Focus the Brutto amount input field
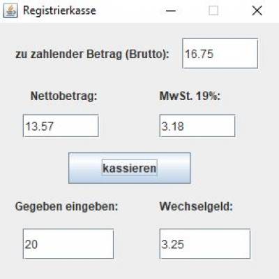 coord(220,54)
